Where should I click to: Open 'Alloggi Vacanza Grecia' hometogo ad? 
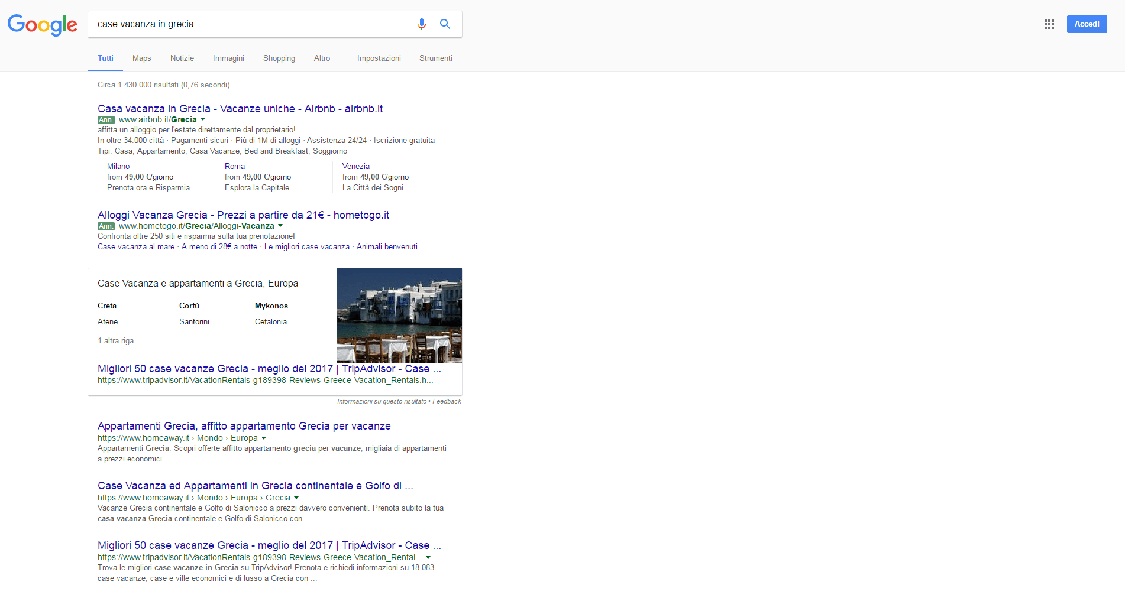click(x=243, y=215)
